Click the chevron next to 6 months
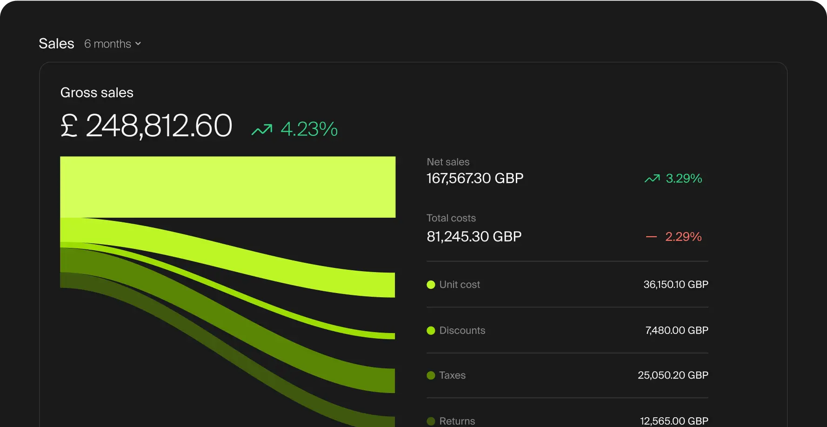 point(138,44)
